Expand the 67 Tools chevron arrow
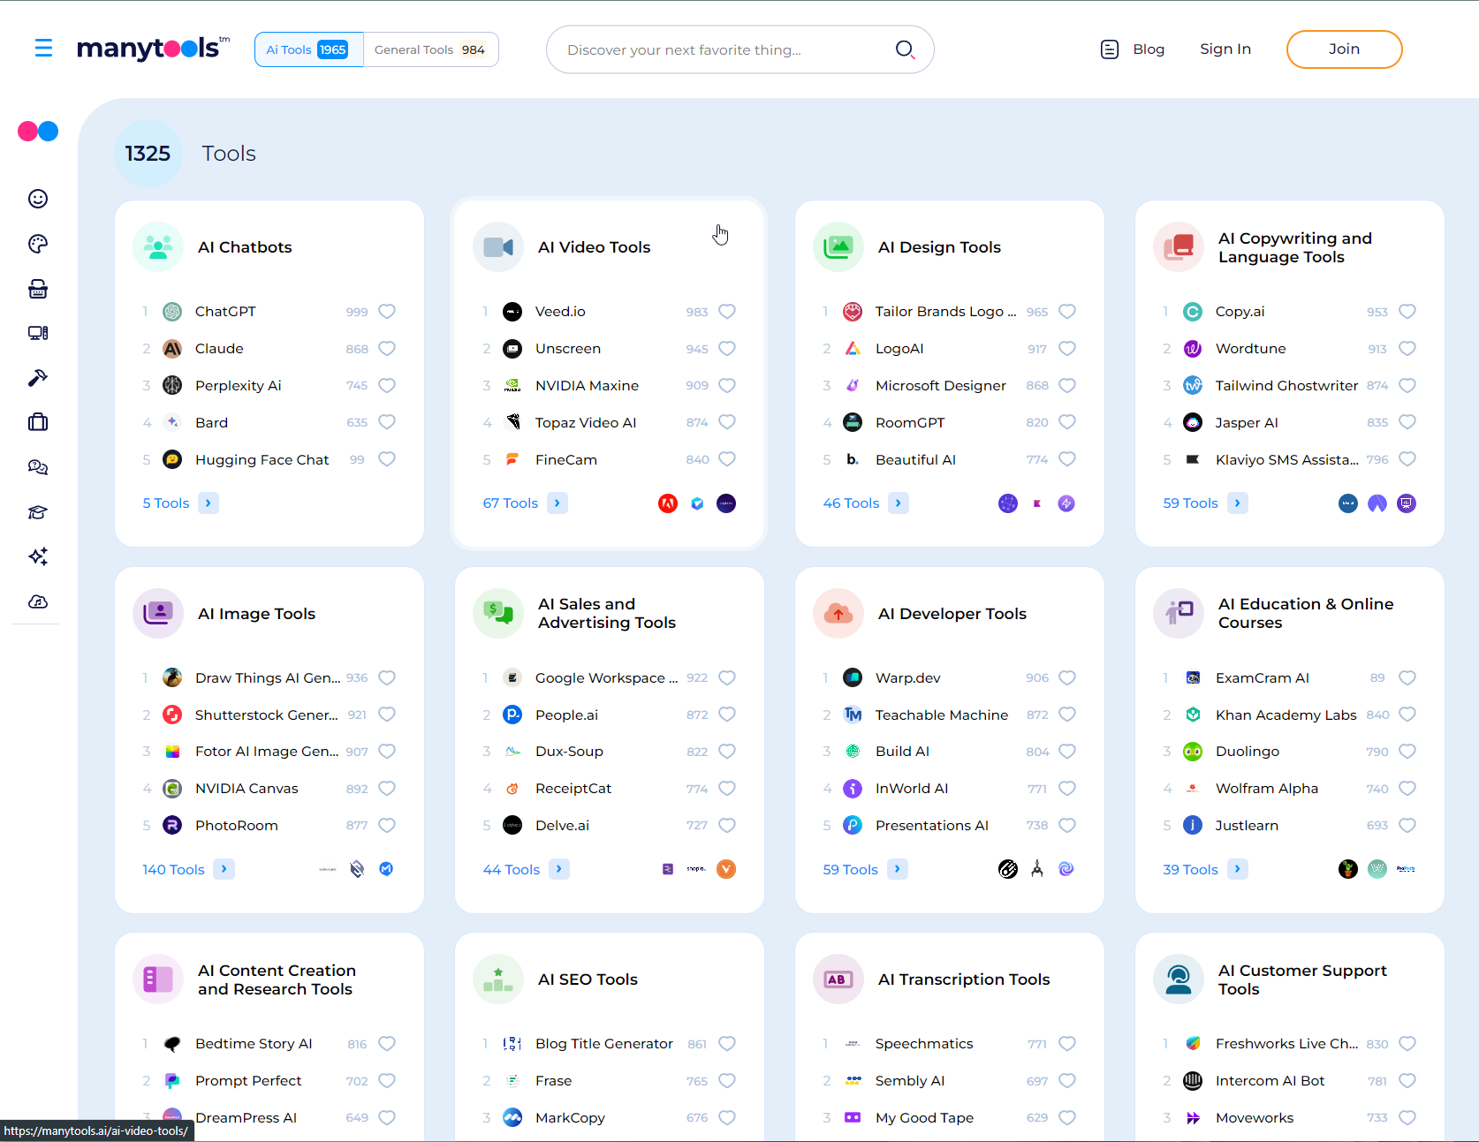 557,503
